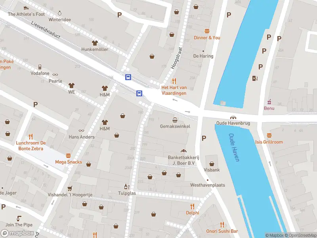The height and width of the screenshot is (238, 317).
Task: Open the Isis Grillroom burger icon
Action: pyautogui.click(x=269, y=135)
